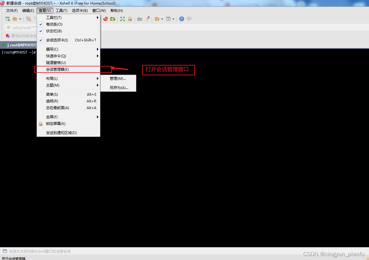Image resolution: width=369 pixels, height=260 pixels.
Task: Click the new folder plus toolbar icon
Action: [157, 19]
